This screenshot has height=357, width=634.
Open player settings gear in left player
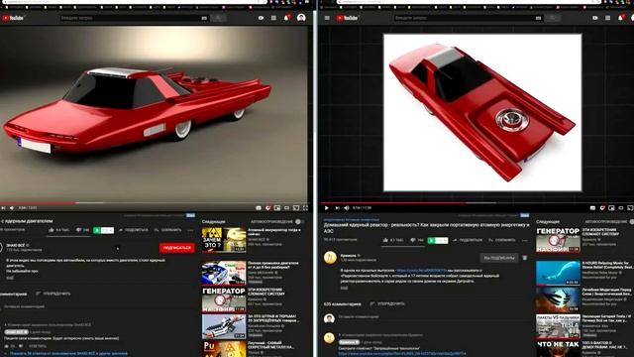(x=267, y=208)
